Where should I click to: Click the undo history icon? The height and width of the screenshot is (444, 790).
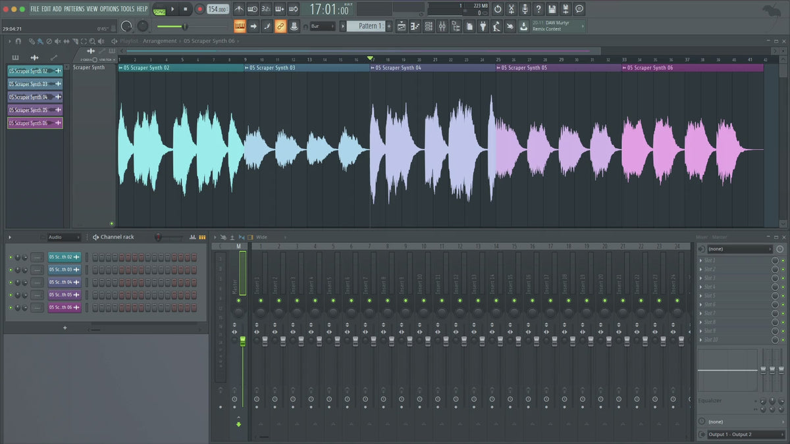tap(498, 9)
